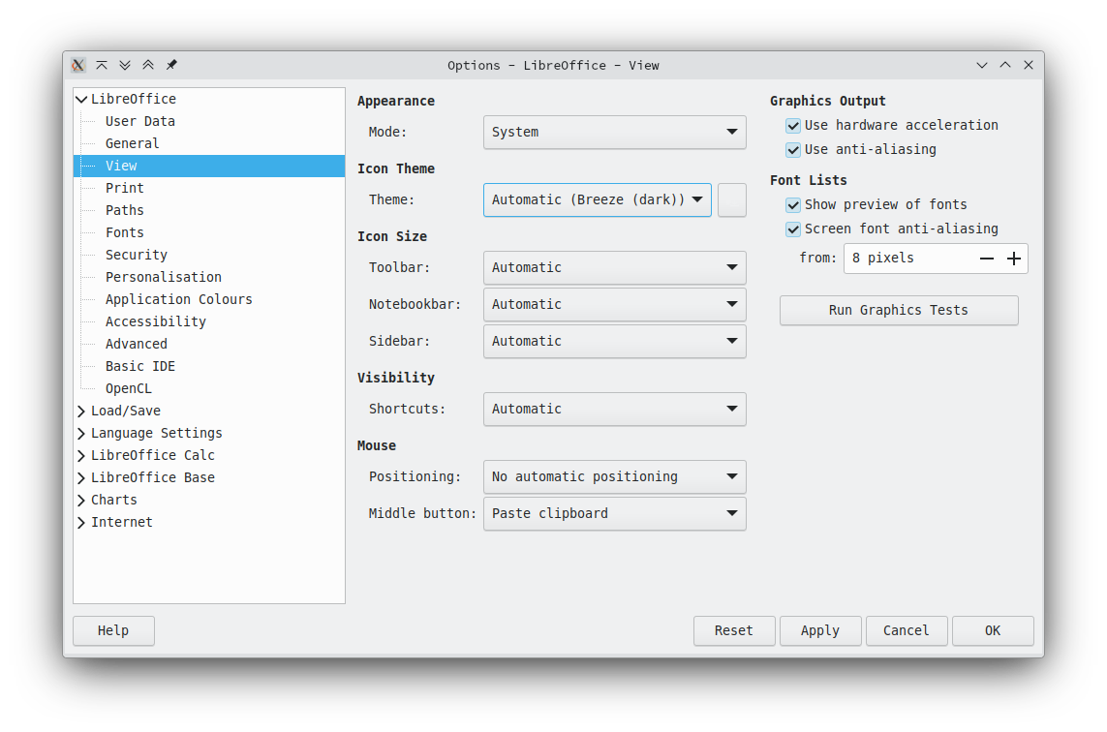Screen dimensions: 1107x732
Task: Open the Appearance Mode dropdown
Action: click(x=614, y=132)
